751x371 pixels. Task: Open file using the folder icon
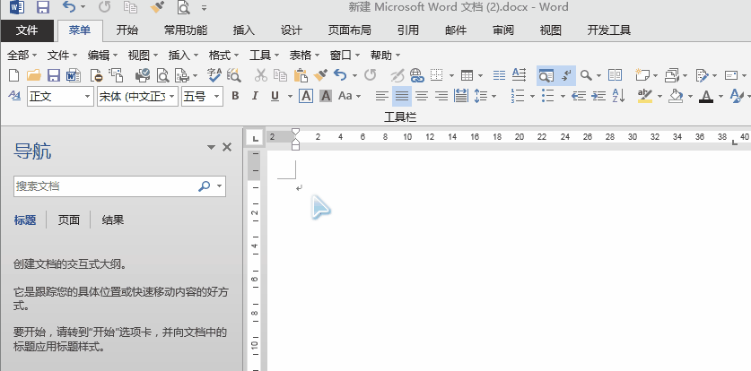33,75
